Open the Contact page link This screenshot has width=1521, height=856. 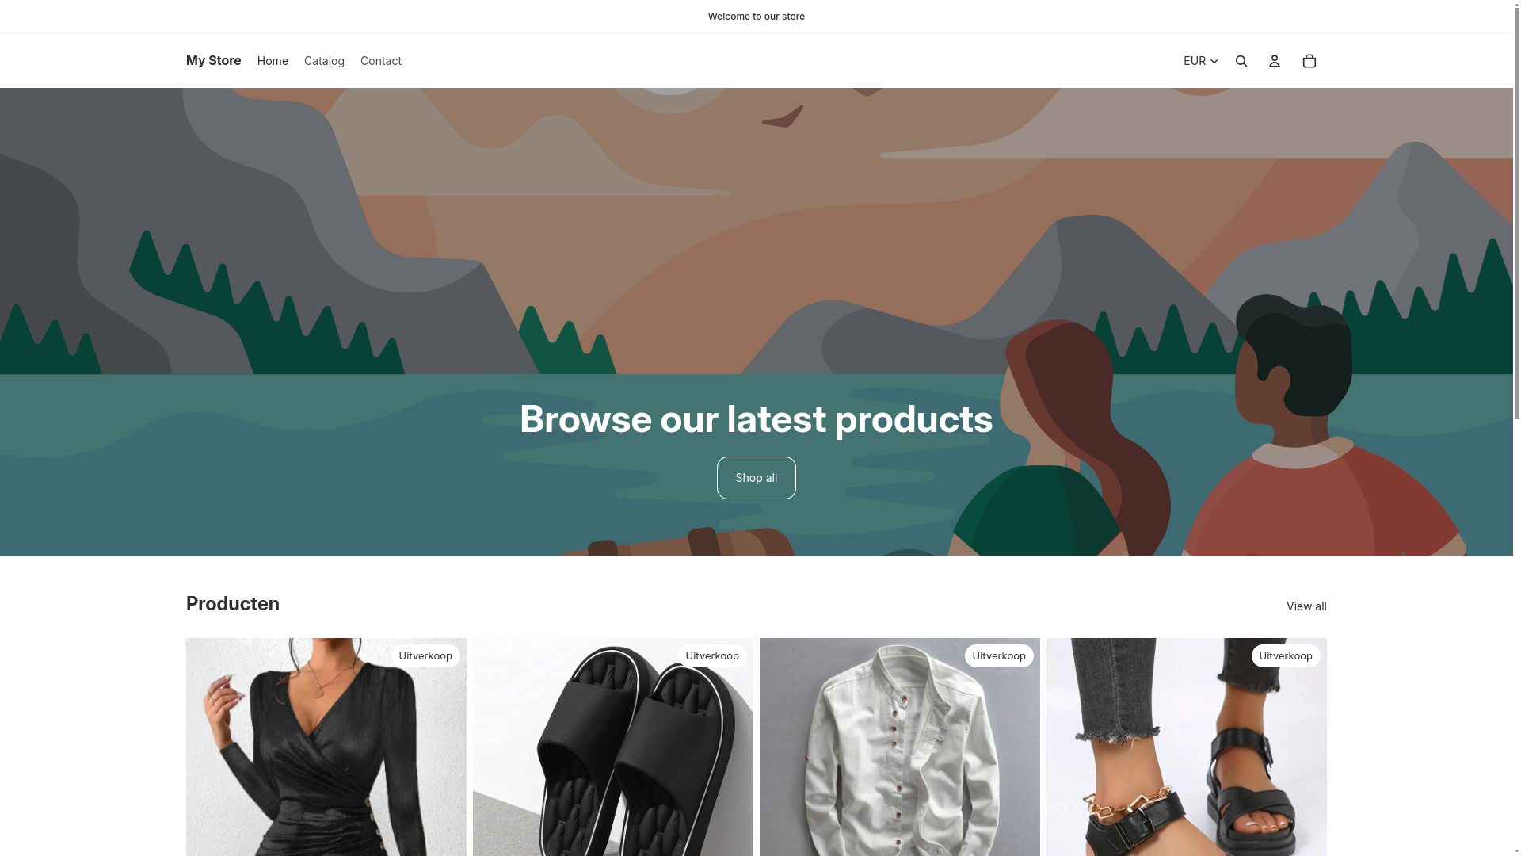click(x=381, y=61)
